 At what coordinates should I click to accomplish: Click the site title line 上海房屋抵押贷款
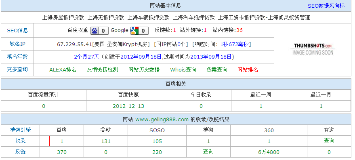(x=176, y=17)
